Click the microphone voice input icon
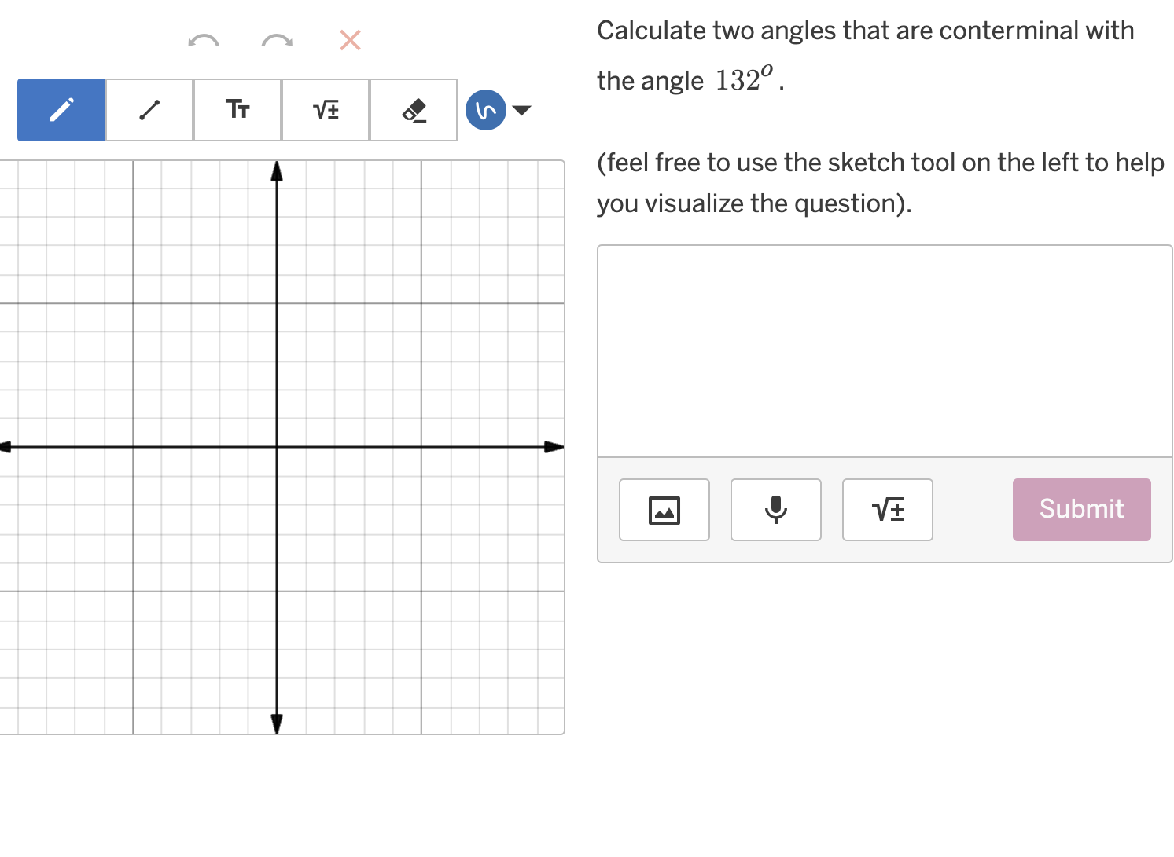1174x857 pixels. [775, 510]
